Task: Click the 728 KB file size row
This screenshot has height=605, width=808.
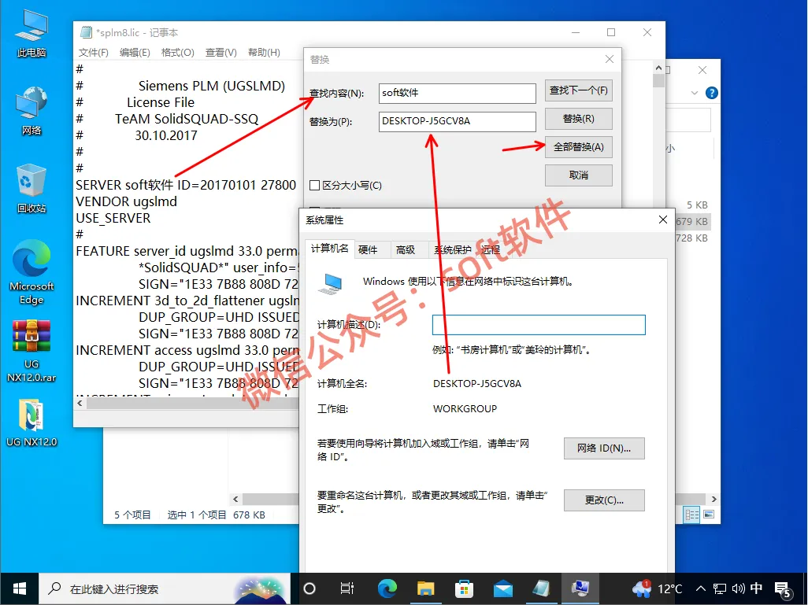Action: (x=691, y=238)
